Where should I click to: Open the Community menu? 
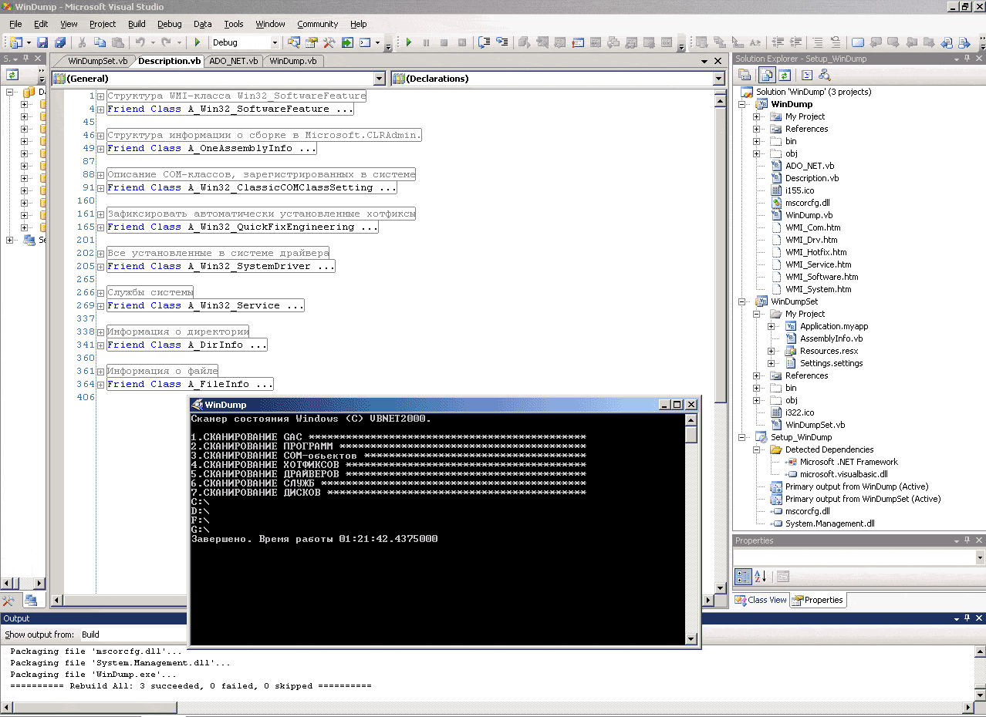pos(318,24)
